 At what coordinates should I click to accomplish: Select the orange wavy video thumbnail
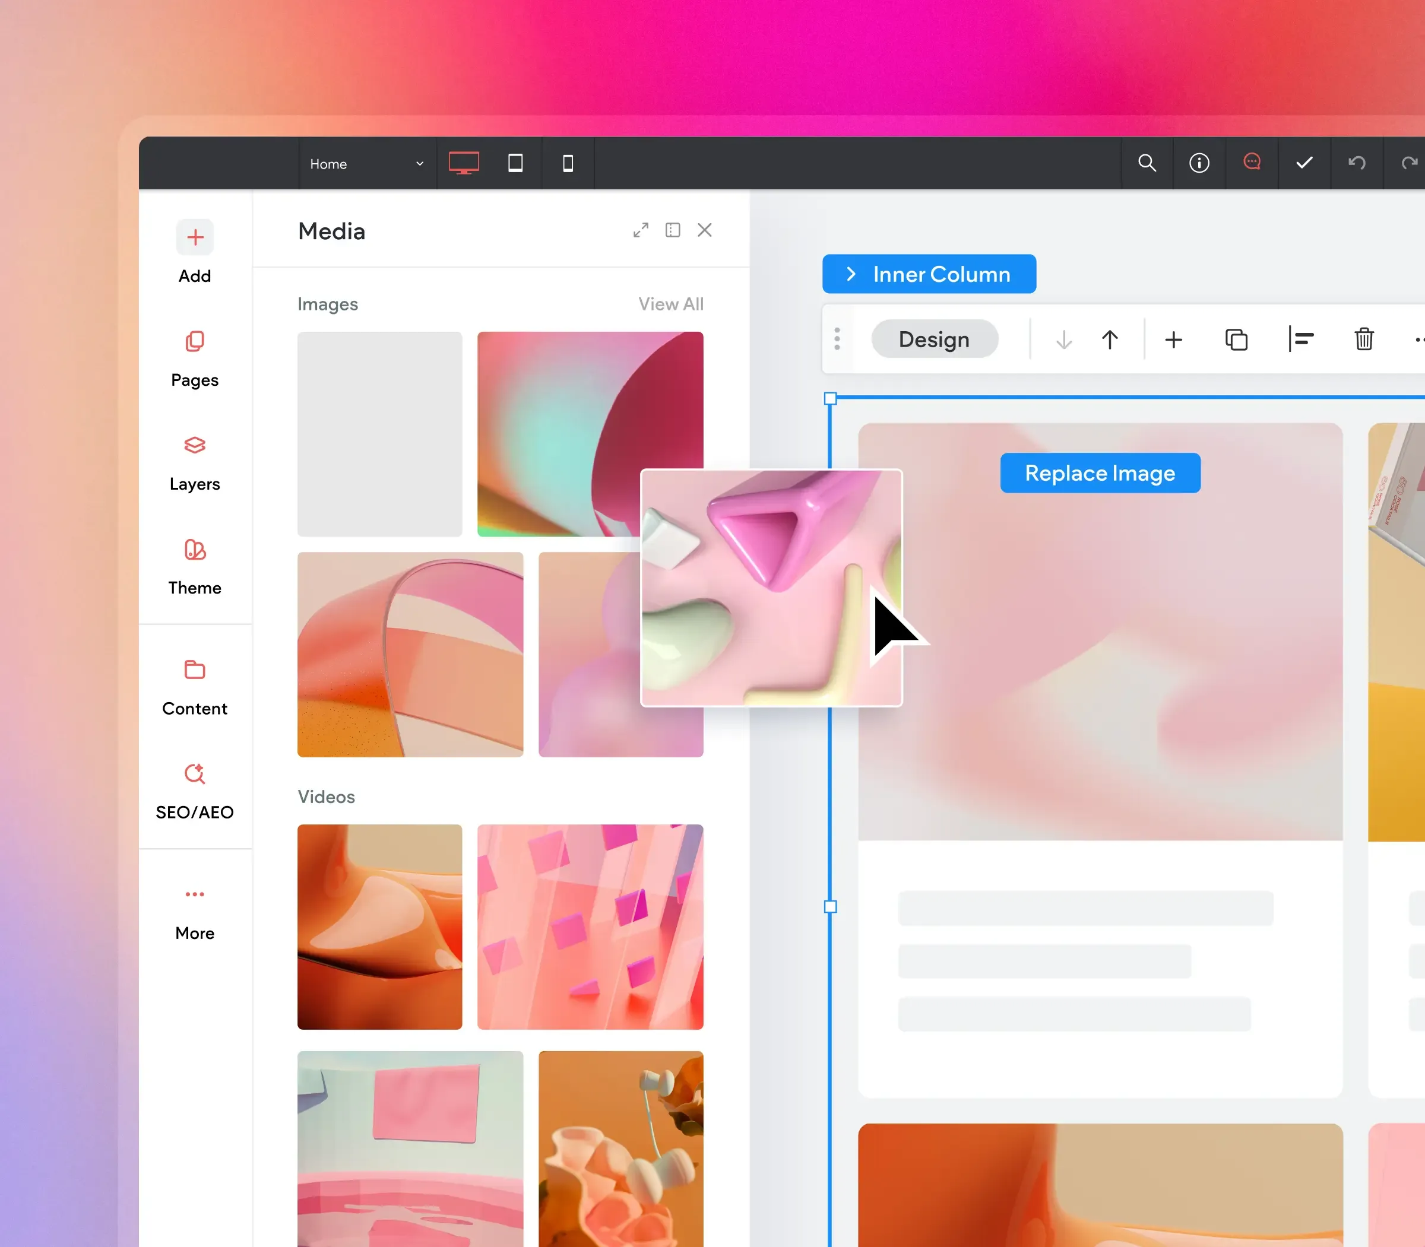[379, 926]
